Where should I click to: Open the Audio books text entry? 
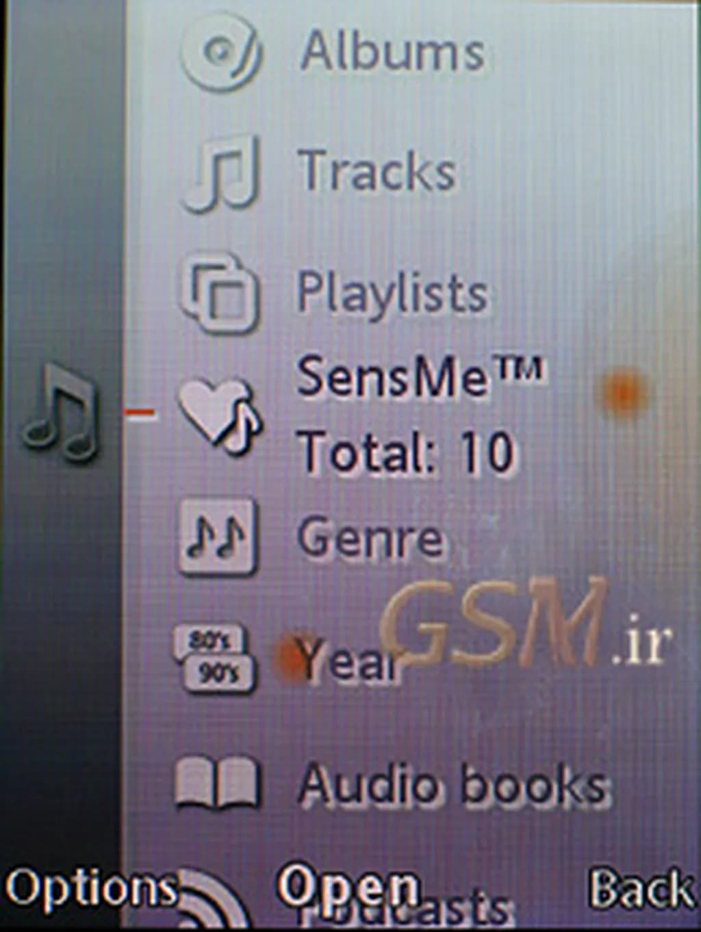pyautogui.click(x=453, y=784)
